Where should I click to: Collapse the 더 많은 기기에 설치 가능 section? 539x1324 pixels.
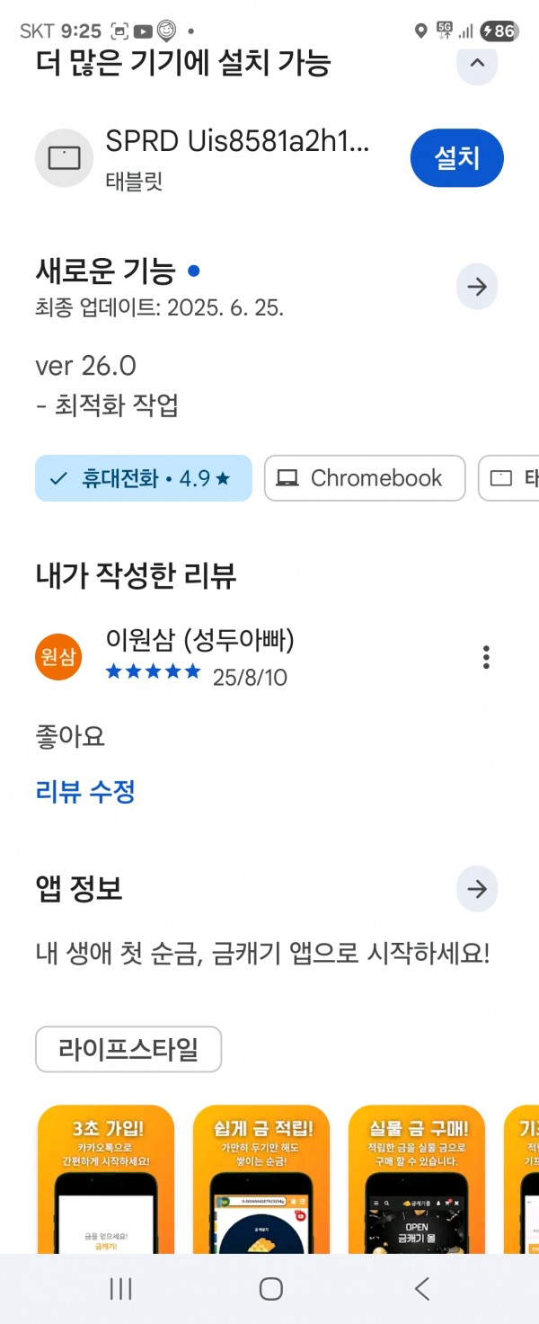click(477, 64)
